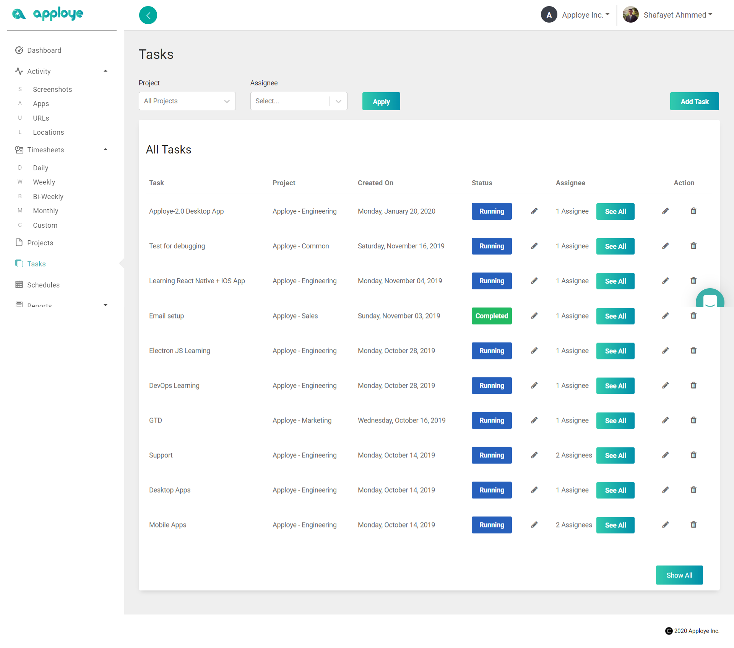Open the Bi-Weekly timesheet

(48, 197)
